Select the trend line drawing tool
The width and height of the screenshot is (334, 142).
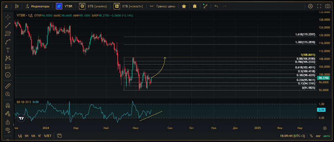[x=8, y=25]
